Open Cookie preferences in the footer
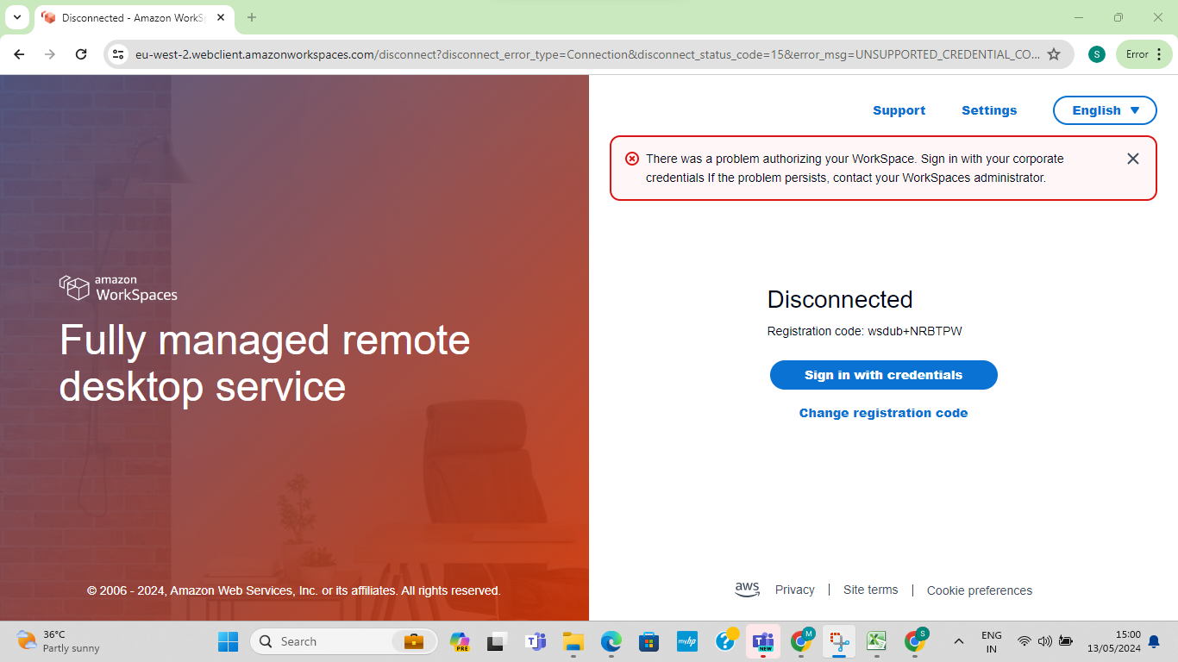 pyautogui.click(x=980, y=590)
